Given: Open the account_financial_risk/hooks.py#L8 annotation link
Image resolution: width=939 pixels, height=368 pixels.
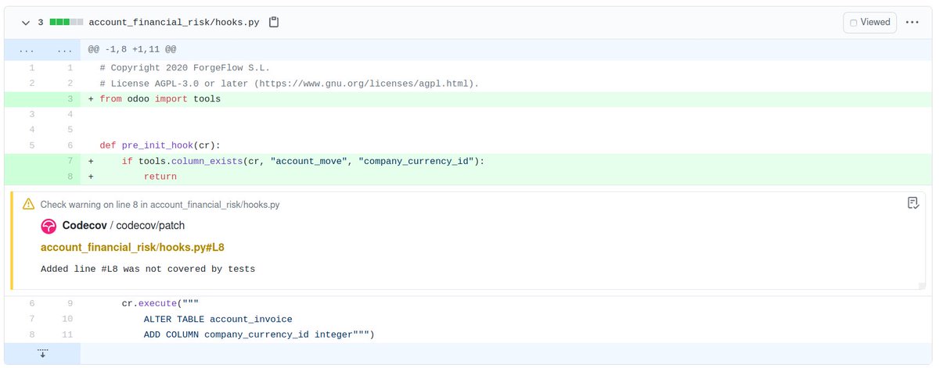Looking at the screenshot, I should click(132, 248).
